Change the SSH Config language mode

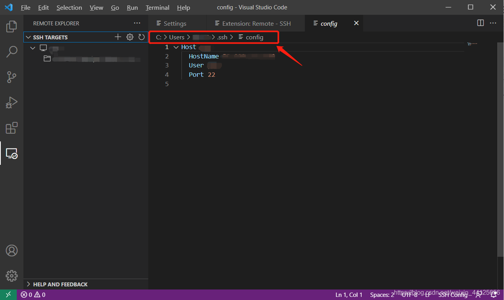click(x=453, y=295)
